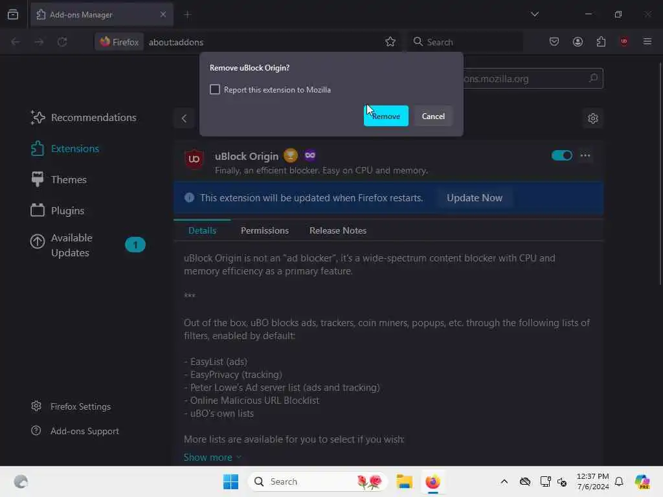Viewport: 663px width, 497px height.
Task: Click muted volume icon in tray
Action: (562, 481)
